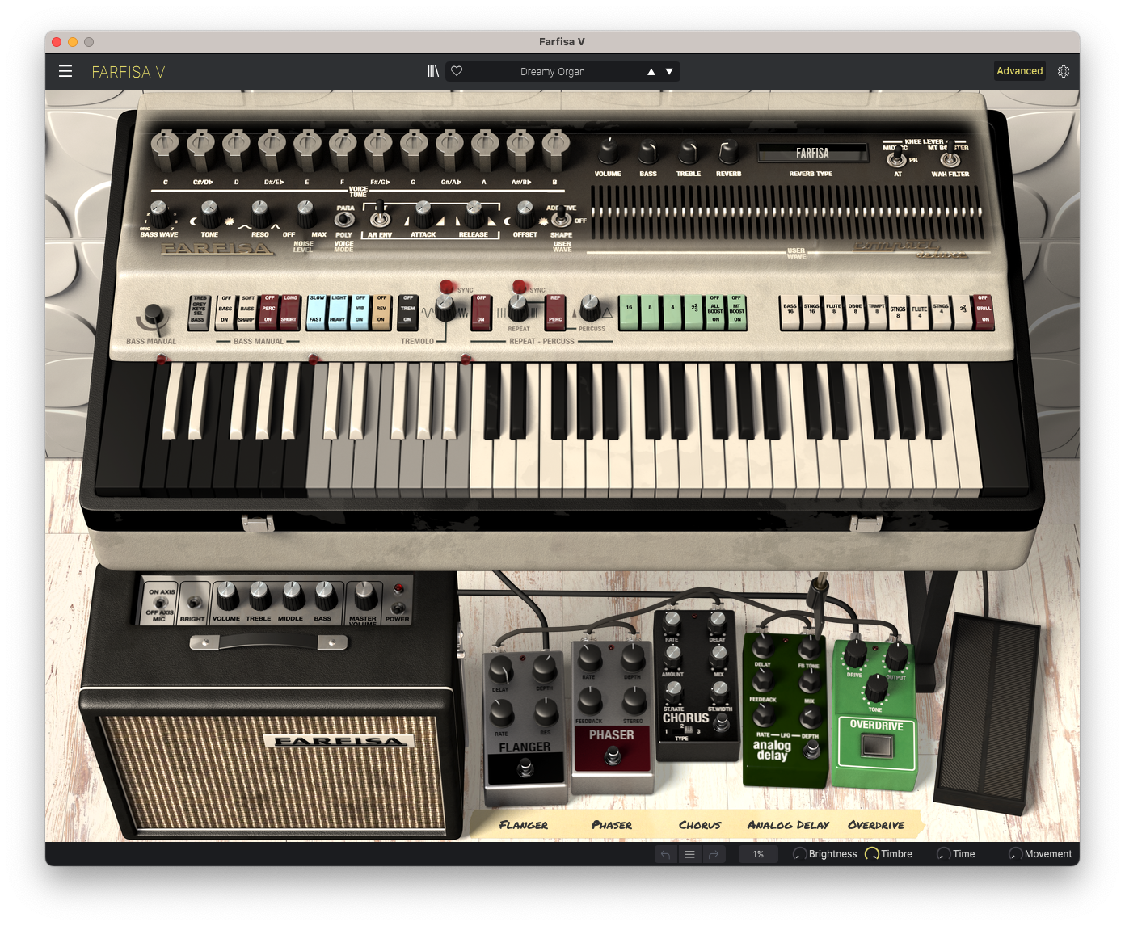Click the Volume knob on the organ
Screen dimensions: 1125x926
click(608, 150)
